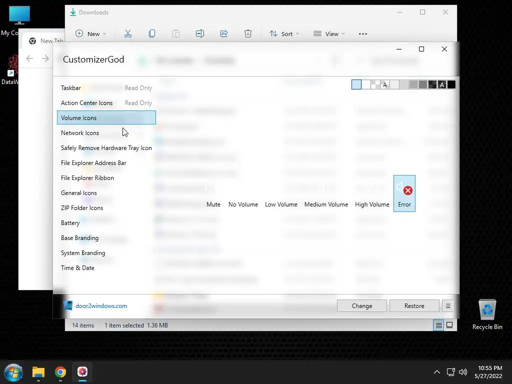Open the Sort dropdown in Downloads window
512x384 pixels.
[x=284, y=33]
